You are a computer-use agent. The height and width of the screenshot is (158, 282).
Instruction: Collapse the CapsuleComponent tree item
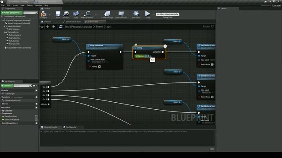(3, 21)
